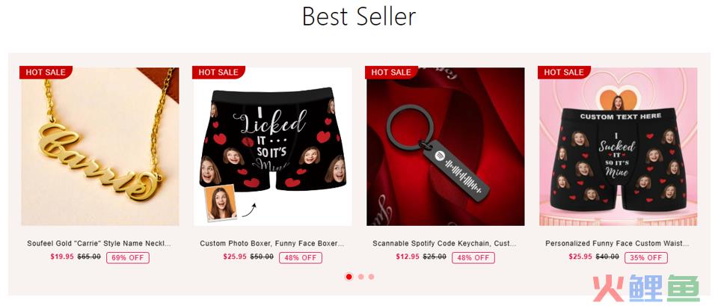Open Soufeel Gold "Carrie" Style Name Necklace link
The width and height of the screenshot is (718, 306).
coord(99,244)
